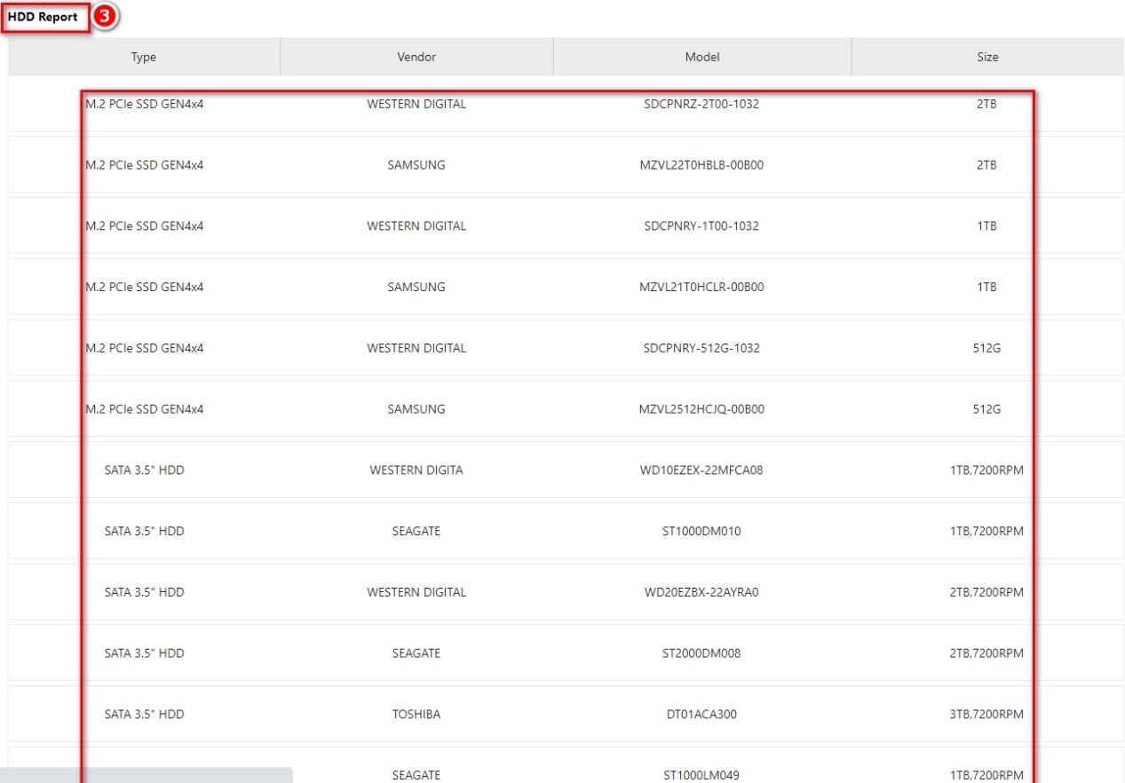Viewport: 1125px width, 783px height.
Task: Click vendor WESTERN DIGITAL in SDCPNRZ-2T00-1032 row
Action: (x=416, y=104)
